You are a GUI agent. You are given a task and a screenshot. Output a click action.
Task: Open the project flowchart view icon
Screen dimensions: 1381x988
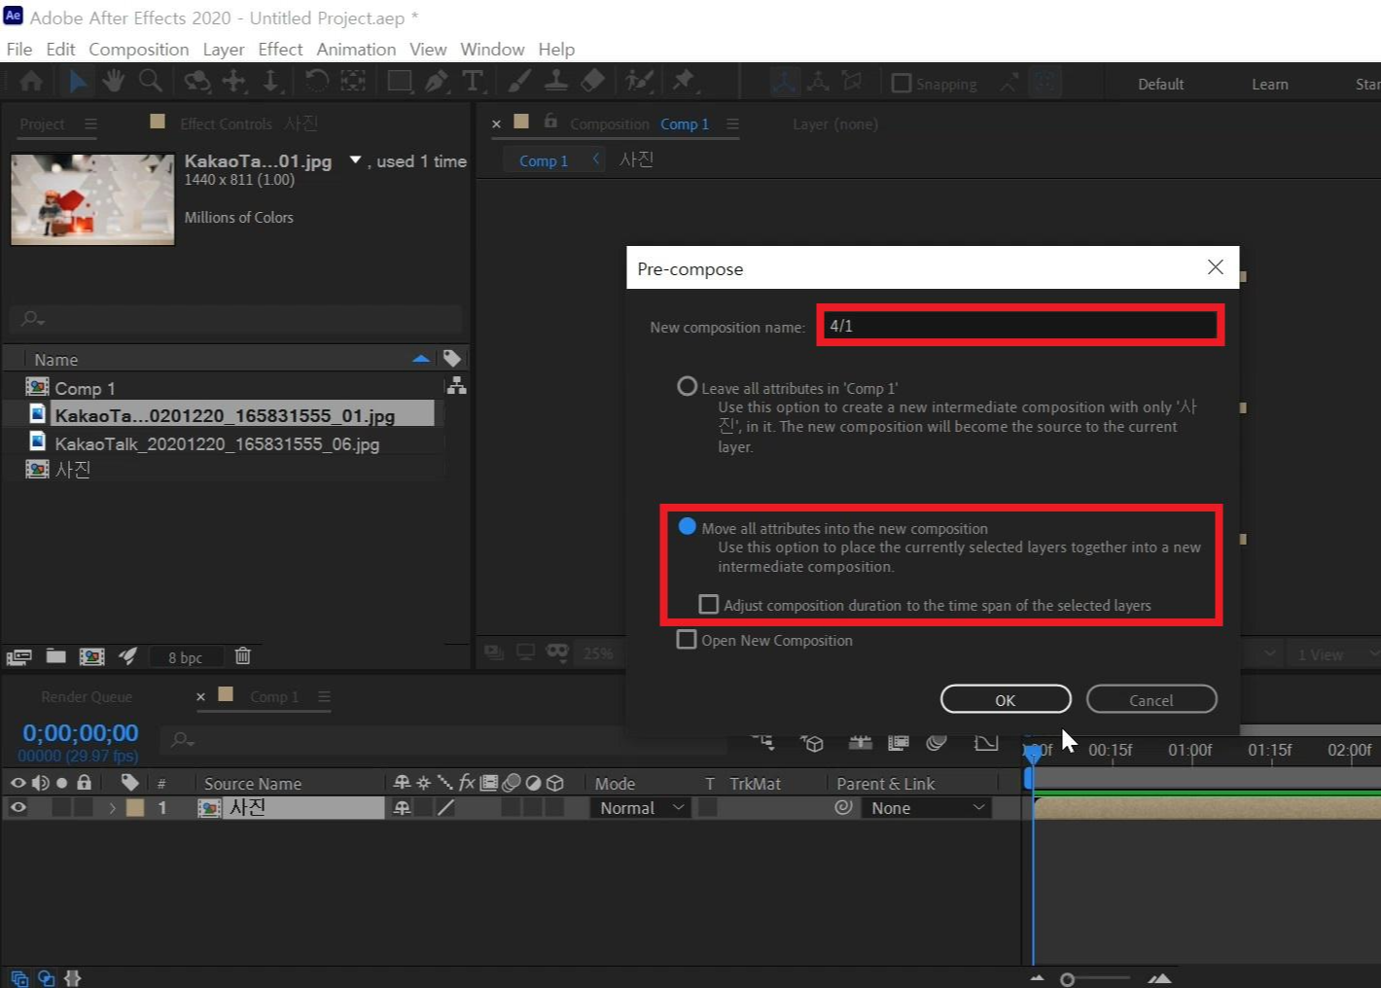tap(457, 386)
